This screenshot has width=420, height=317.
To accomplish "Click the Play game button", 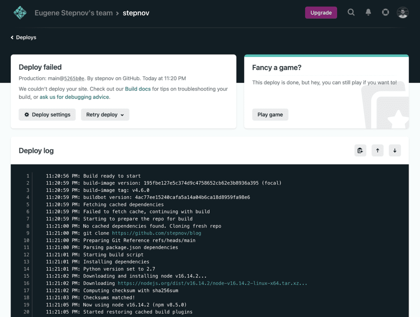I will 270,114.
